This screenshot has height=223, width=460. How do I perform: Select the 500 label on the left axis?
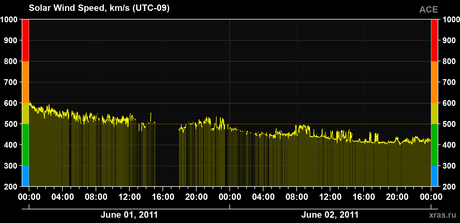(11, 124)
